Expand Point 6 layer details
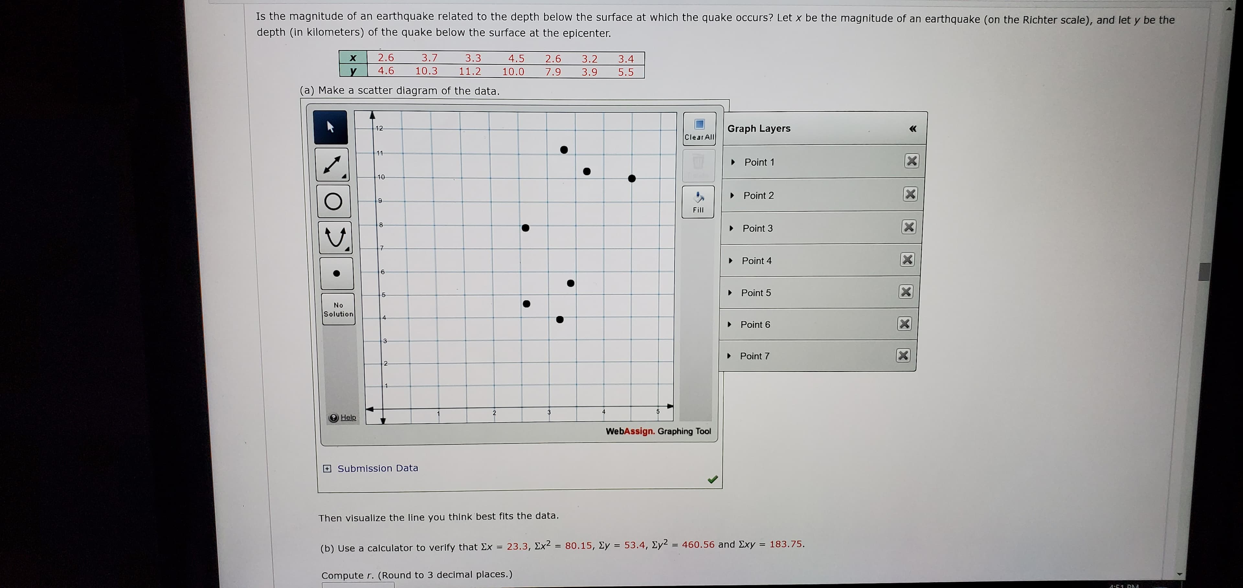 click(729, 325)
